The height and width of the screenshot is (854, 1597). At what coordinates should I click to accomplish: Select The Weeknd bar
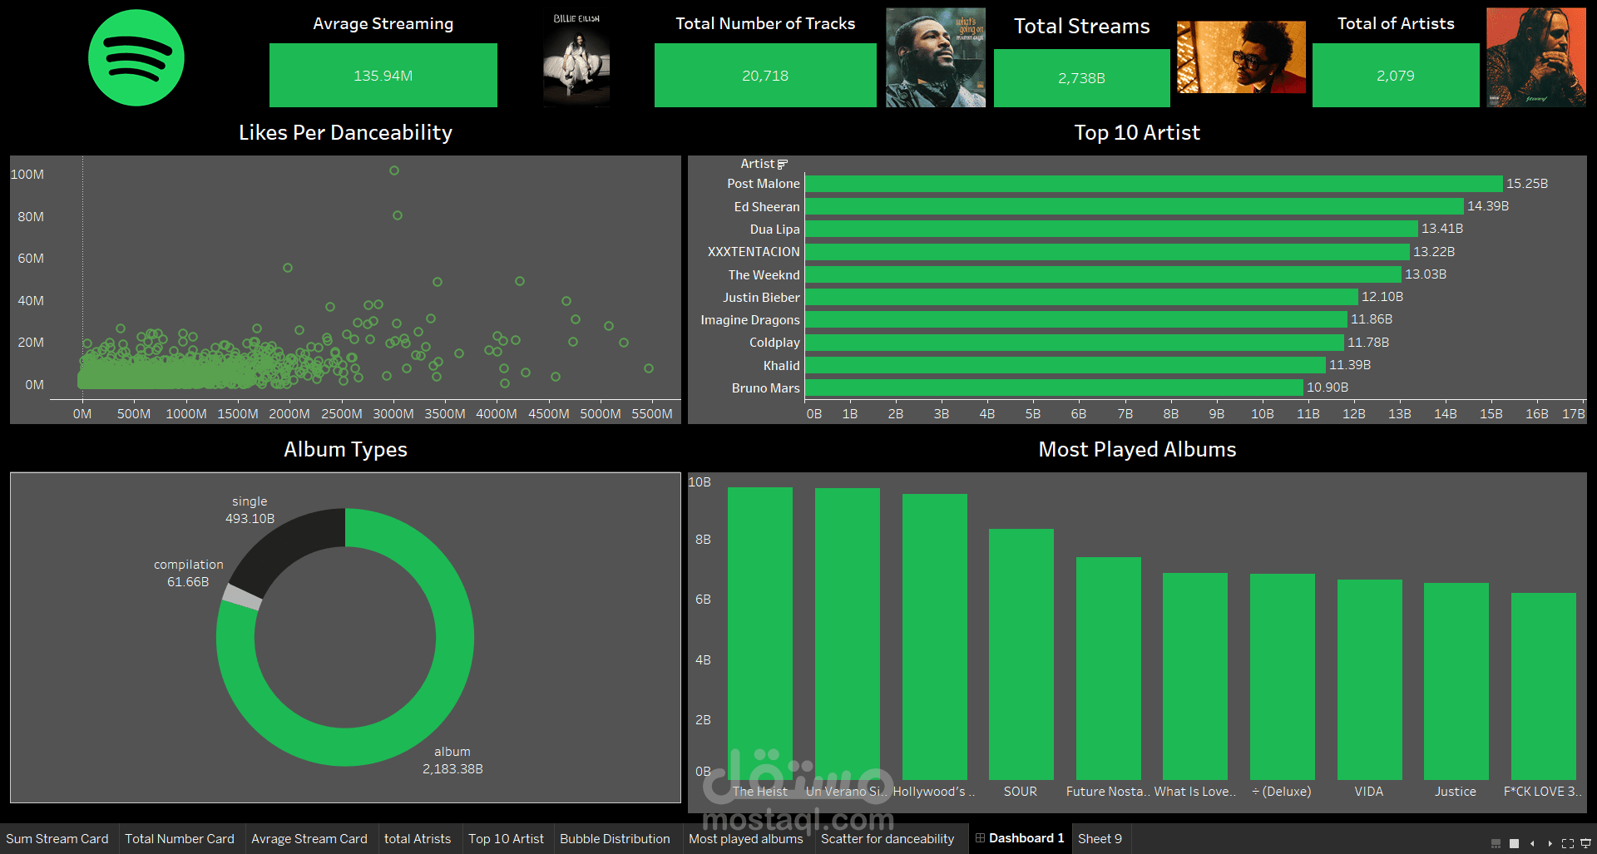click(1103, 274)
